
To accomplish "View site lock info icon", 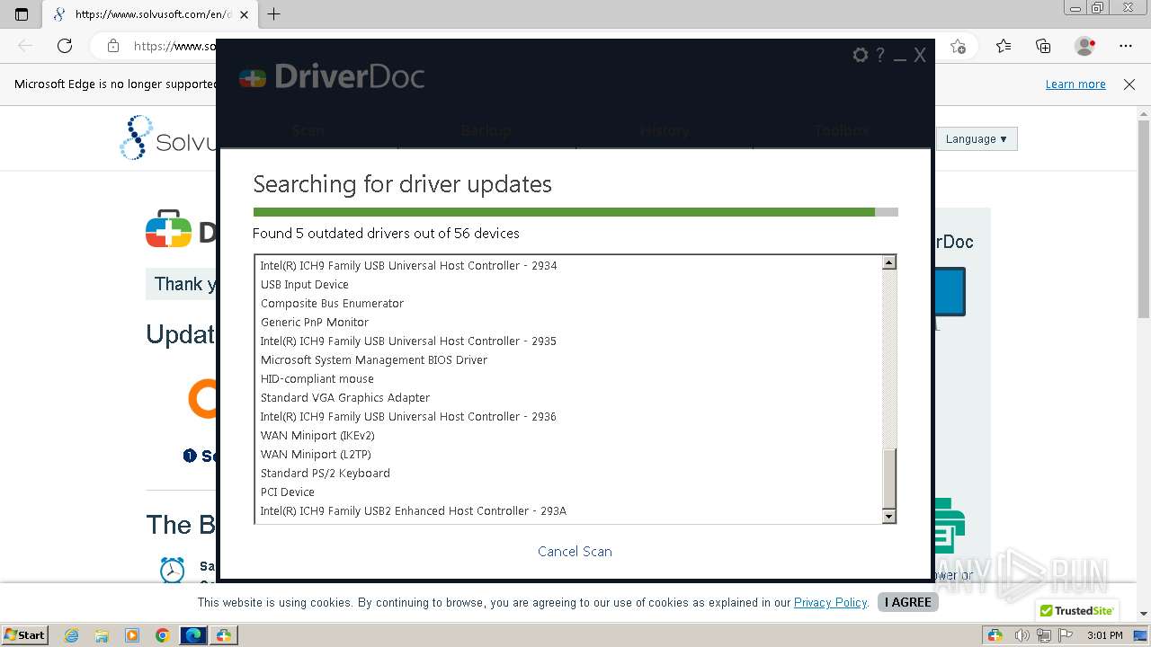I will pyautogui.click(x=113, y=46).
